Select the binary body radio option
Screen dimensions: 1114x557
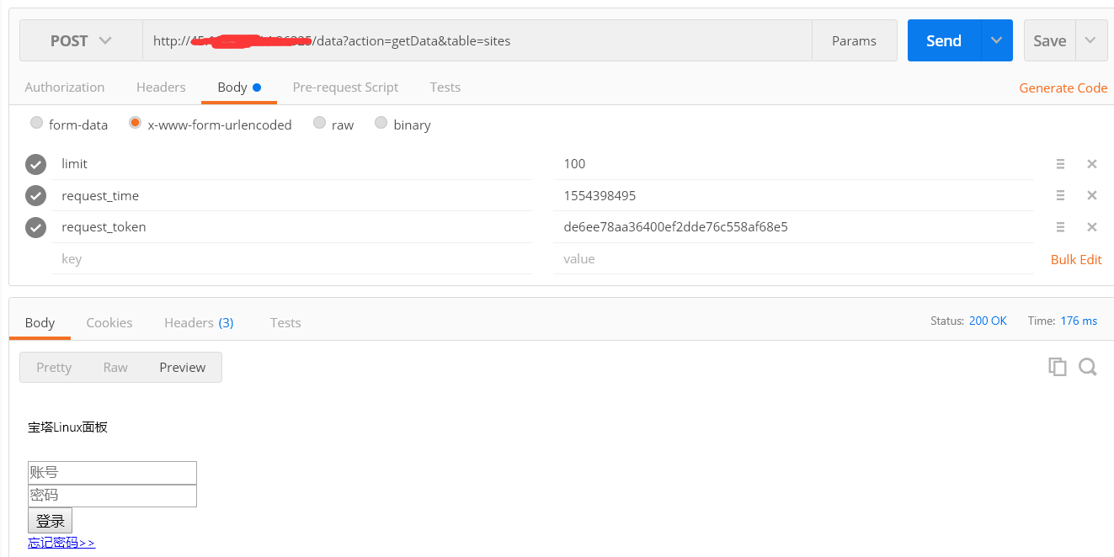pos(381,123)
